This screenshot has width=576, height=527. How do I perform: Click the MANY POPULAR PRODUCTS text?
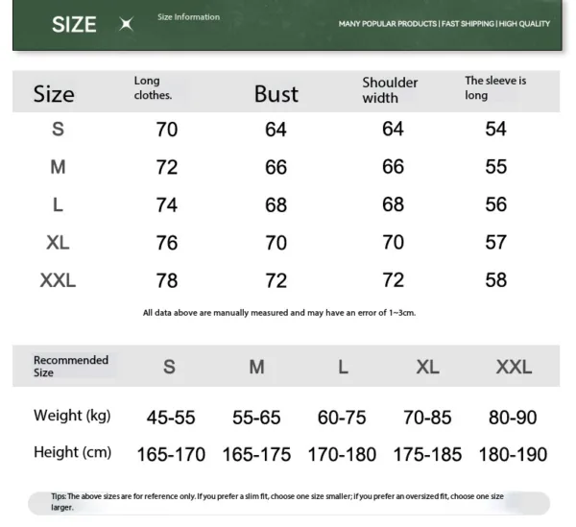[x=387, y=23]
